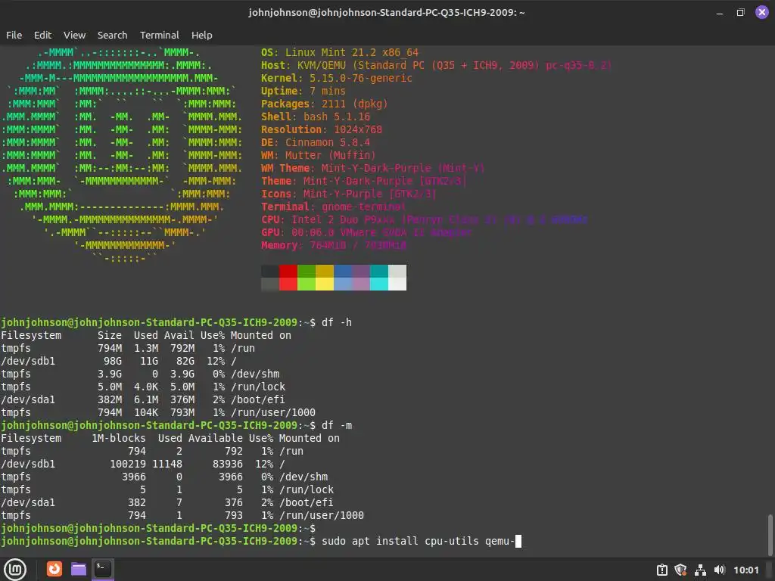Click 'Shell: bash 5.1.16' line
Screen dimensions: 775x581
point(316,117)
